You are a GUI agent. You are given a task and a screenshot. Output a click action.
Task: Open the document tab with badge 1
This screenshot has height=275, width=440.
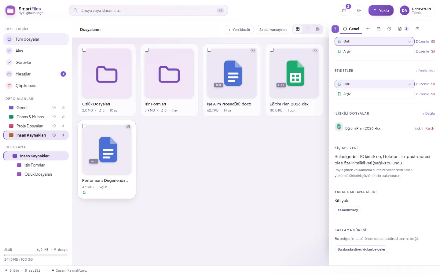[x=403, y=29]
